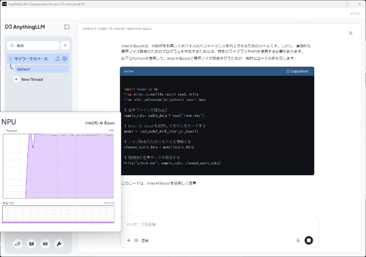Click the text このコードは、Intel AI Boost
Viewport: 366px width, 257px height.
(x=158, y=184)
